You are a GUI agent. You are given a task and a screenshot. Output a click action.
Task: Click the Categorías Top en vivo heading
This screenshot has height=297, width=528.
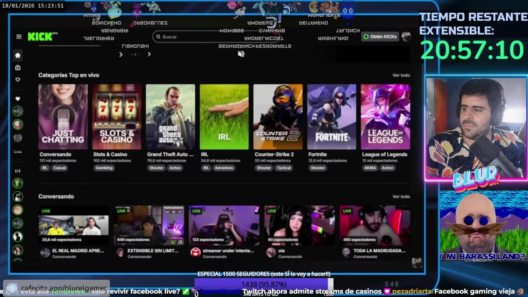point(68,75)
